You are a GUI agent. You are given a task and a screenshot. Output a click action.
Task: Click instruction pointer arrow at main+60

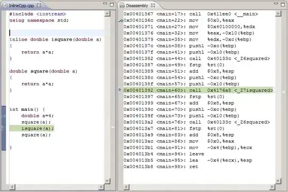click(x=120, y=90)
